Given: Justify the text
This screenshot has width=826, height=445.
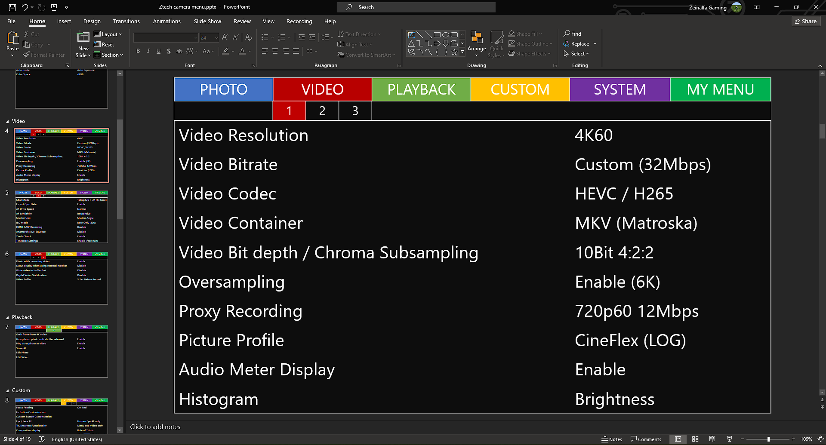Looking at the screenshot, I should (x=296, y=51).
